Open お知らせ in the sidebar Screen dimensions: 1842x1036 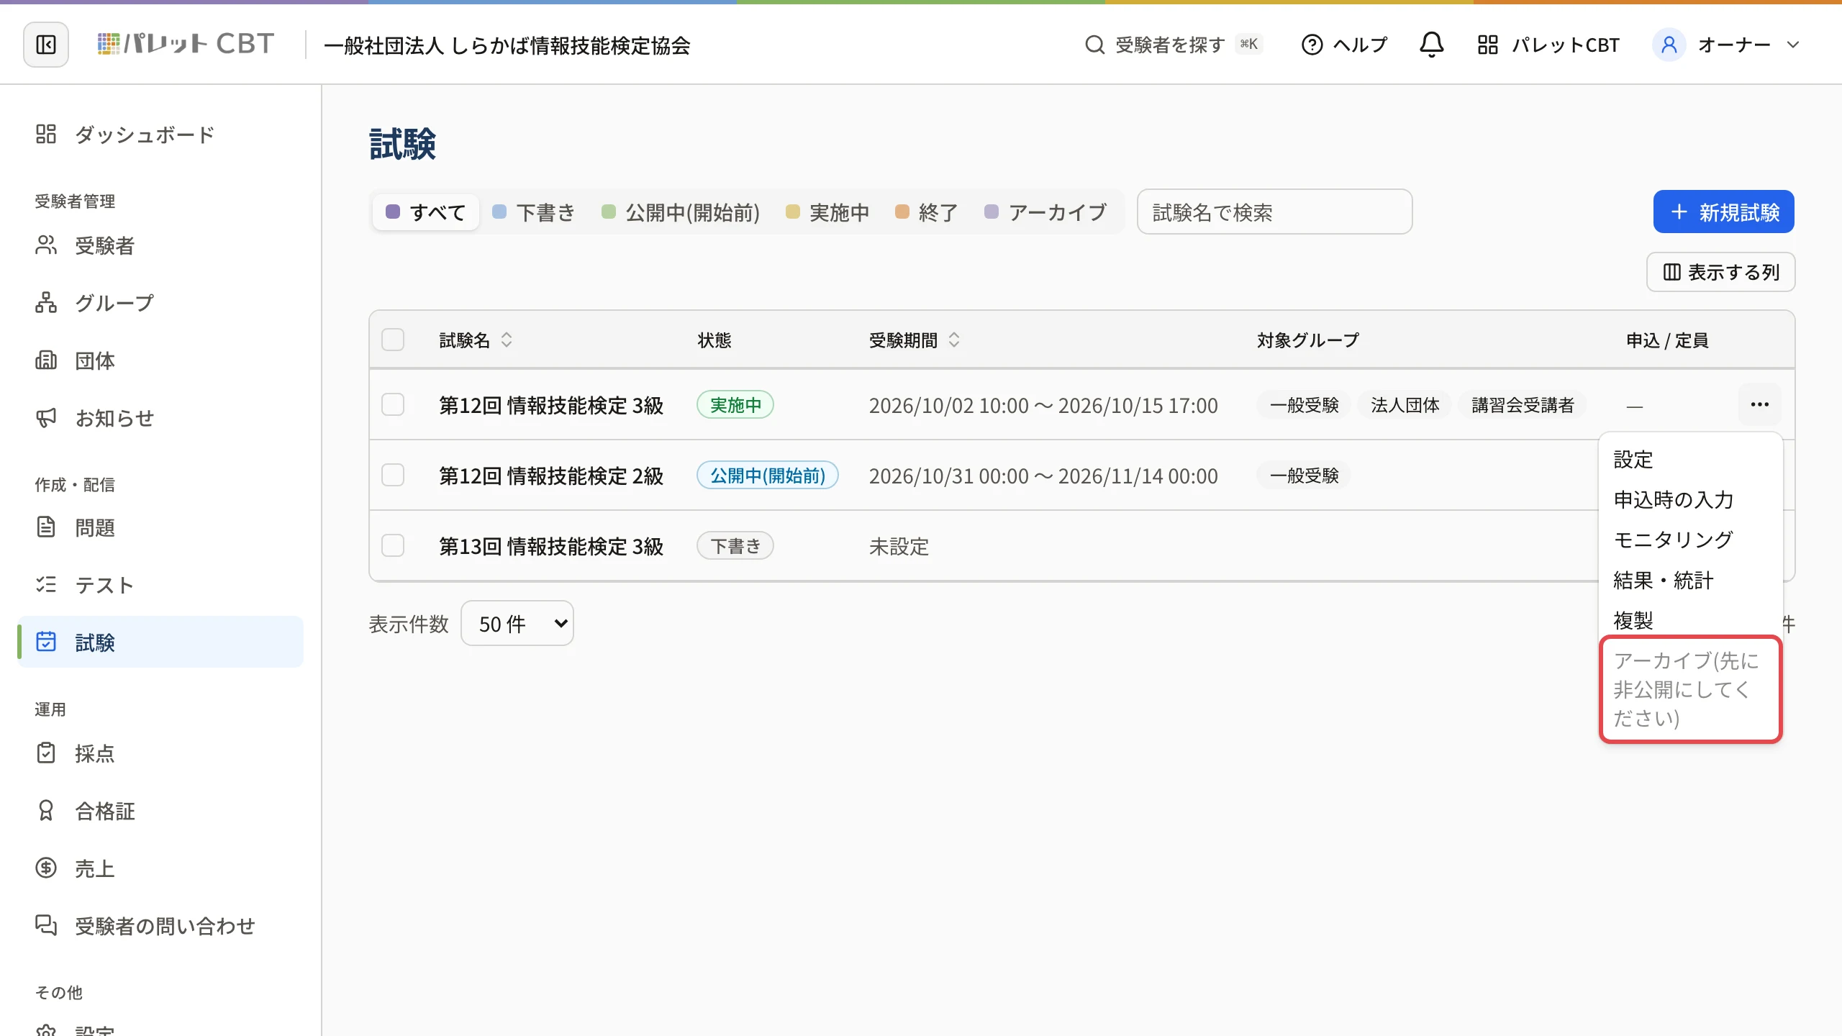tap(160, 418)
